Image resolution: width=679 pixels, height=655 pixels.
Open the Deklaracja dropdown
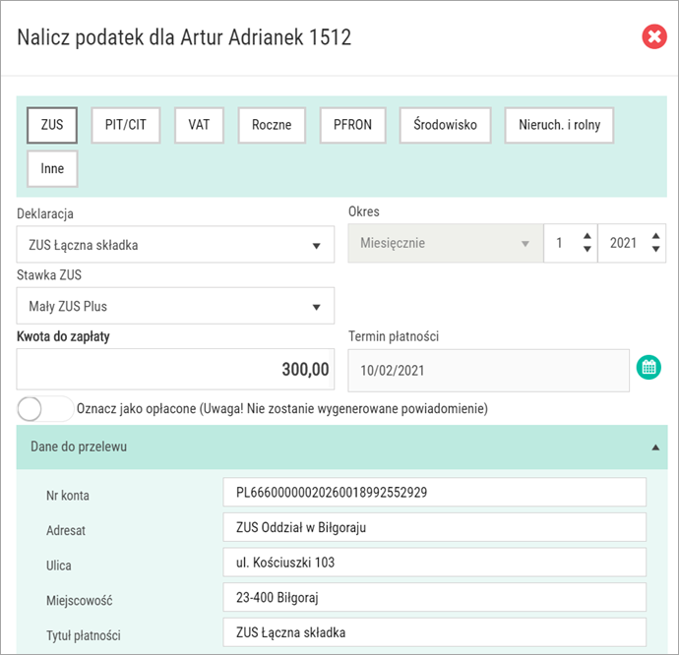[175, 244]
